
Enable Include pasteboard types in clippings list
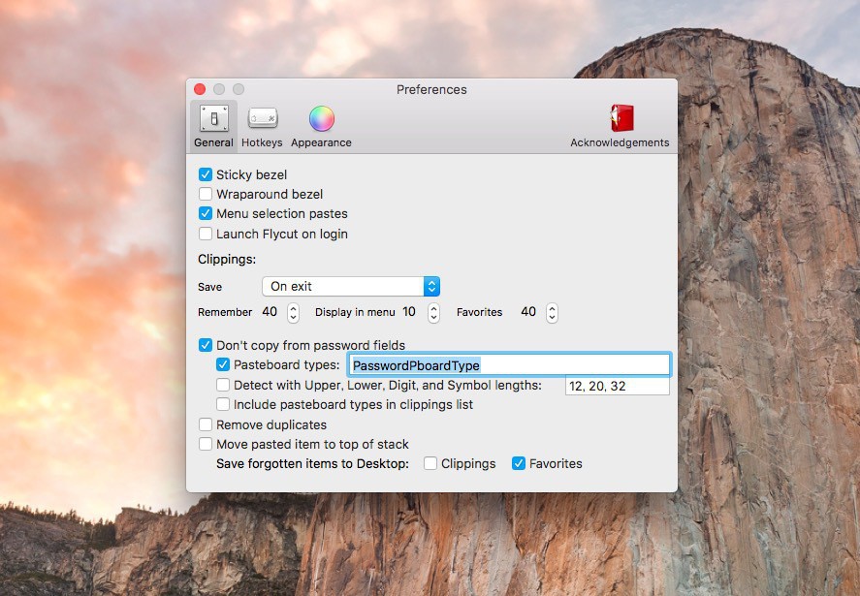pyautogui.click(x=223, y=404)
